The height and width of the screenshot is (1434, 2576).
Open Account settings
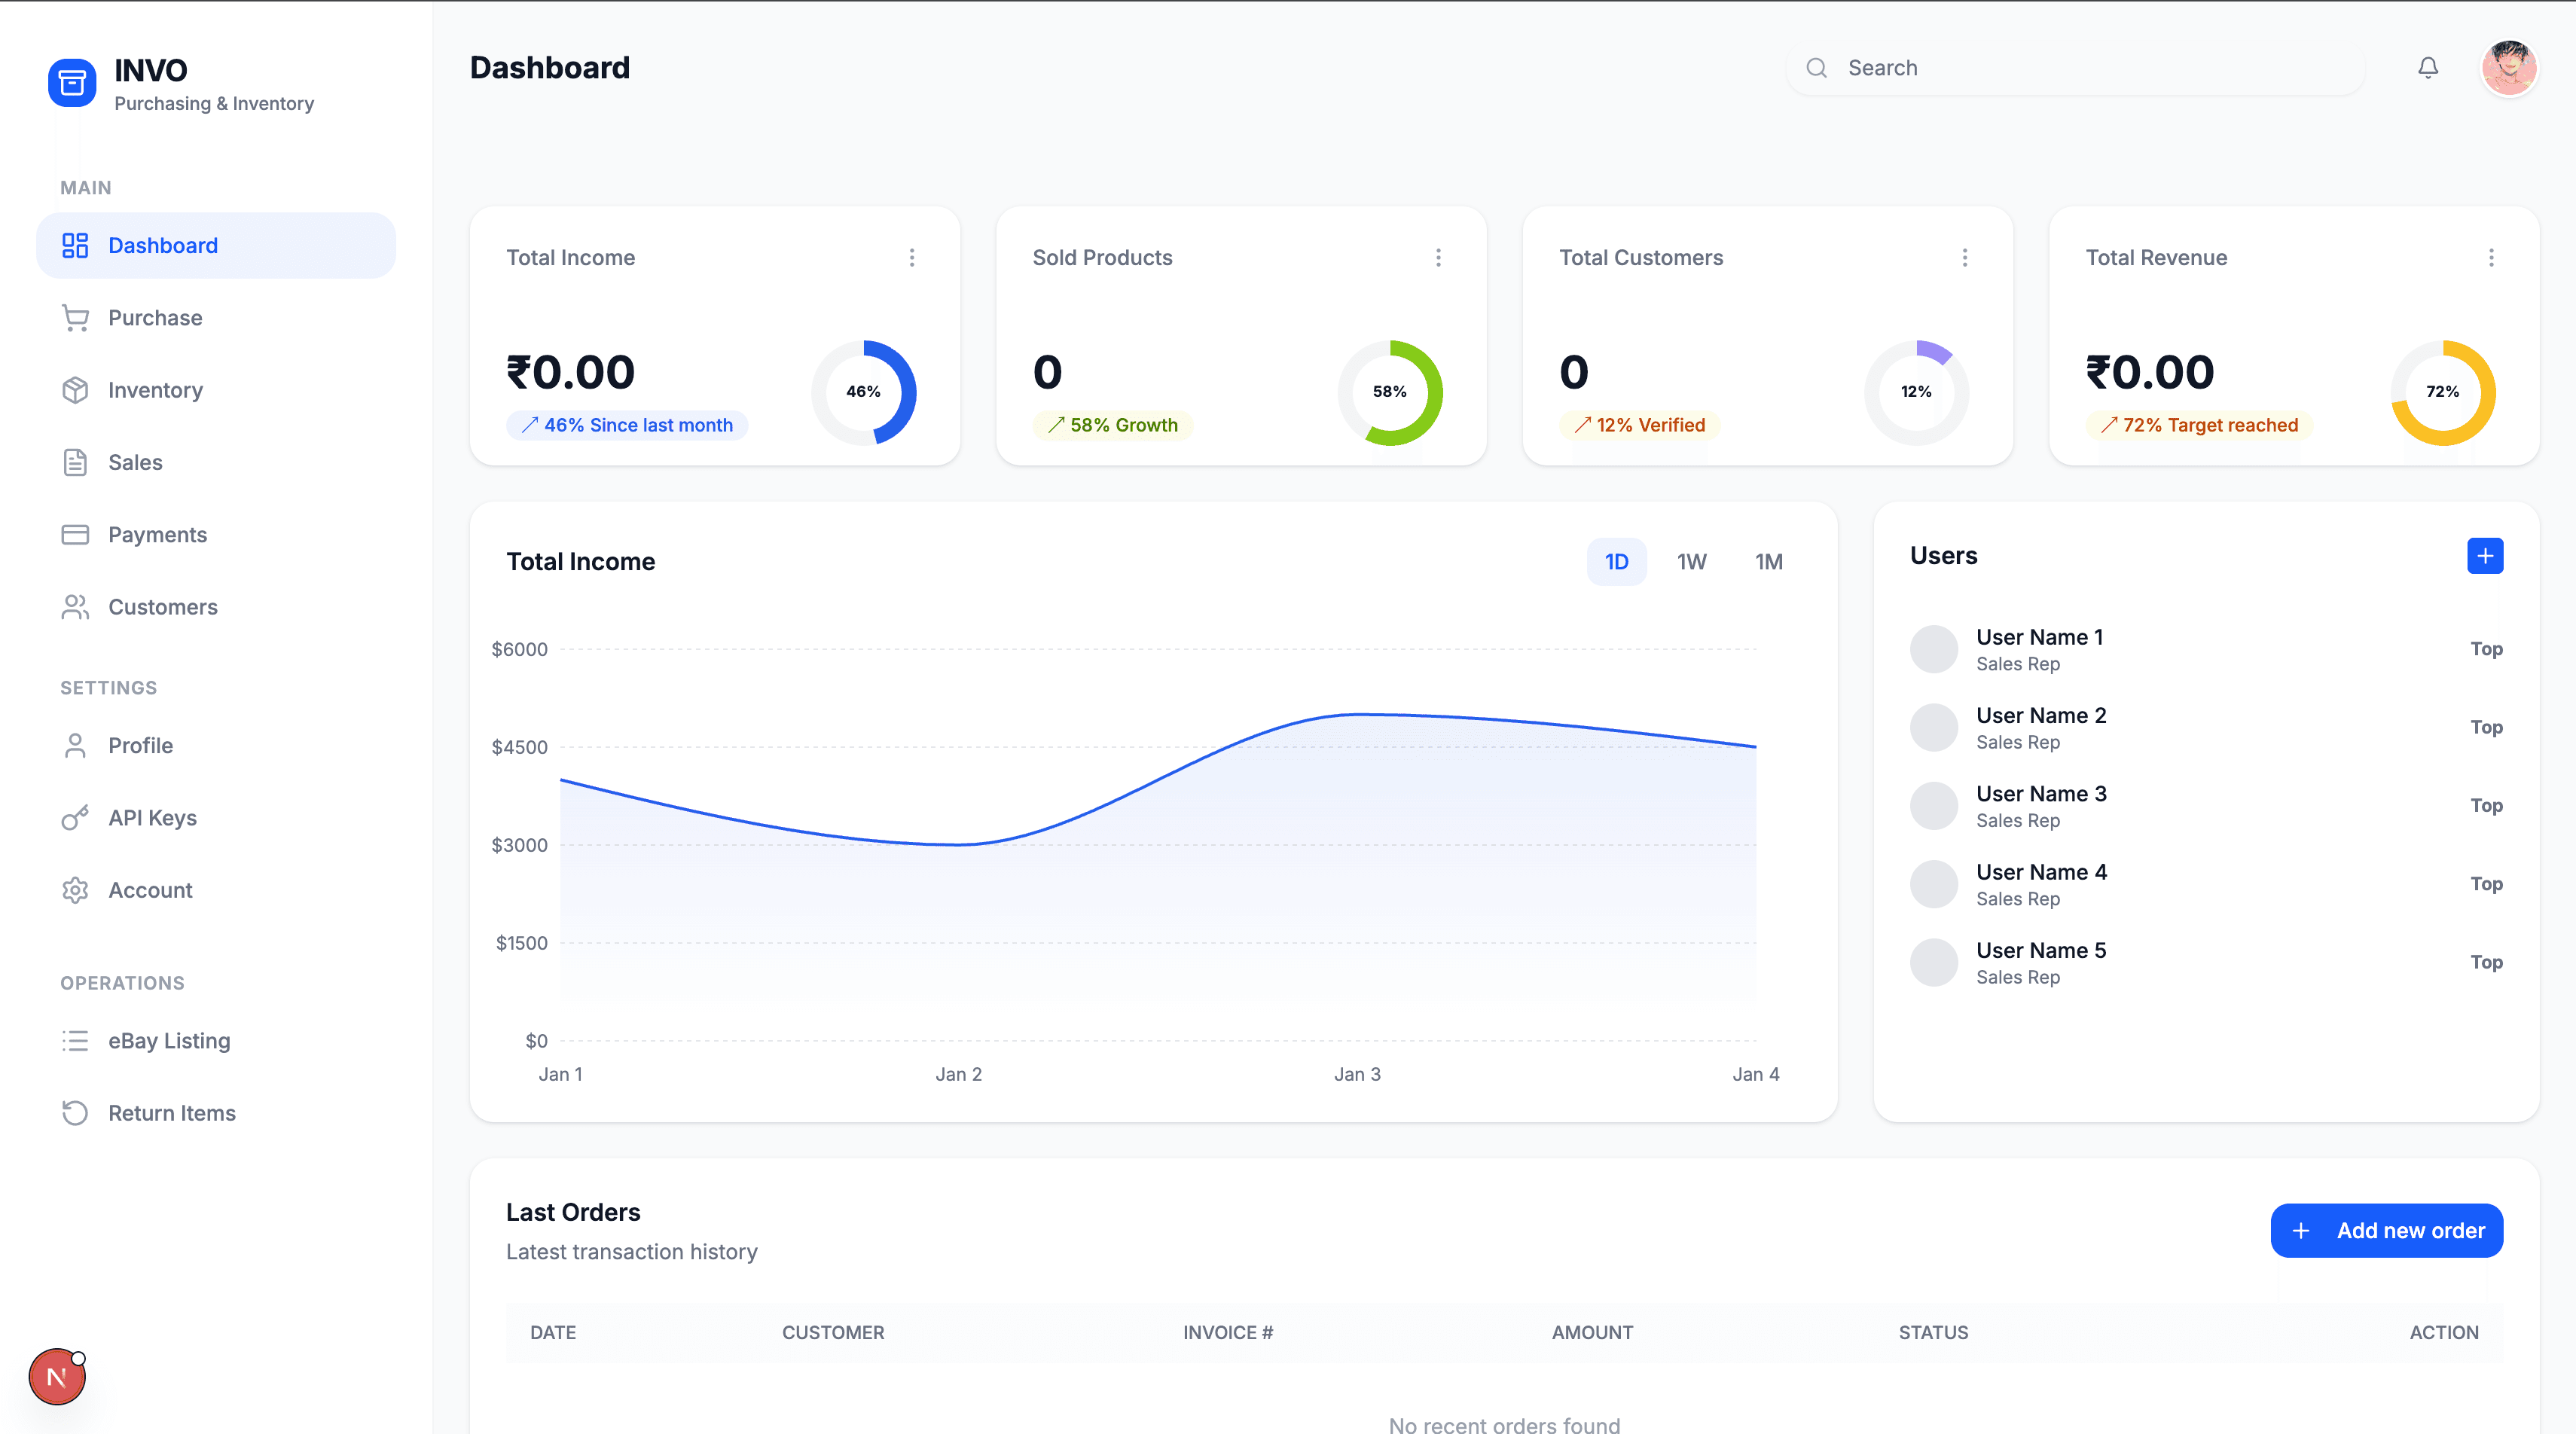[x=216, y=890]
